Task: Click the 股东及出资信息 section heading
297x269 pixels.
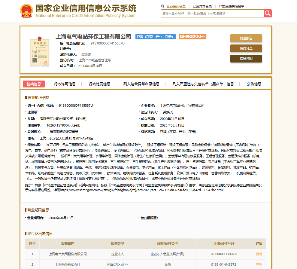Action: pyautogui.click(x=40, y=234)
